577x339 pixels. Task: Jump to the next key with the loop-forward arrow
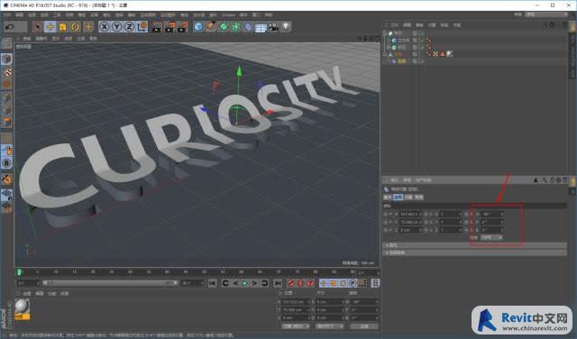click(264, 283)
